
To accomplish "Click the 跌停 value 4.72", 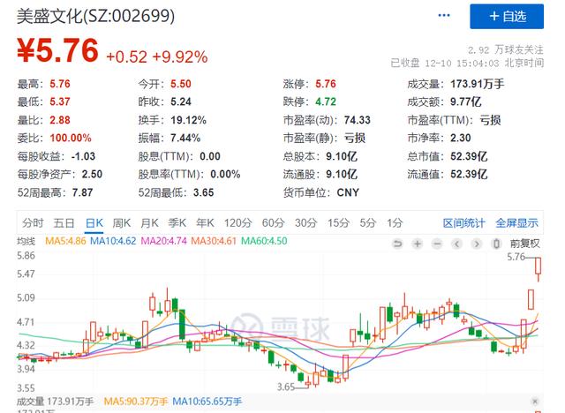I will tap(326, 102).
